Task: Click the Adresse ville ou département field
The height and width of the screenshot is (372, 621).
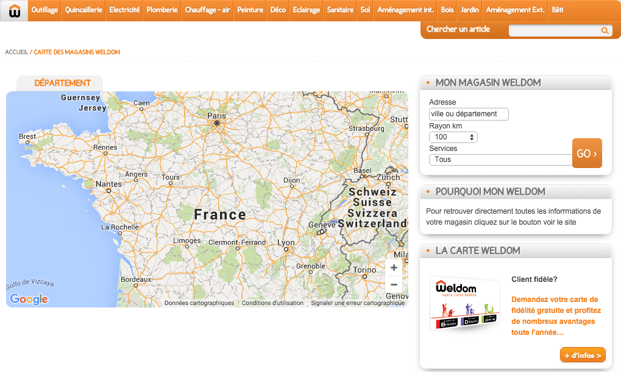Action: pyautogui.click(x=469, y=114)
